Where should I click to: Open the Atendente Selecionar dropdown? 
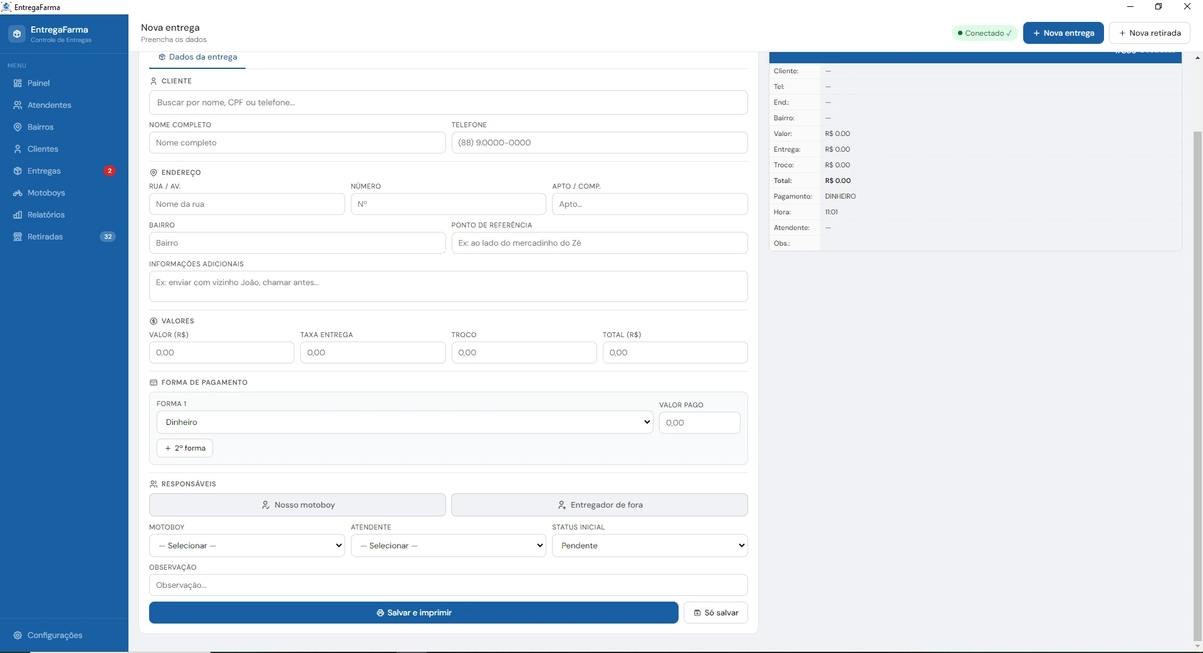pos(448,546)
